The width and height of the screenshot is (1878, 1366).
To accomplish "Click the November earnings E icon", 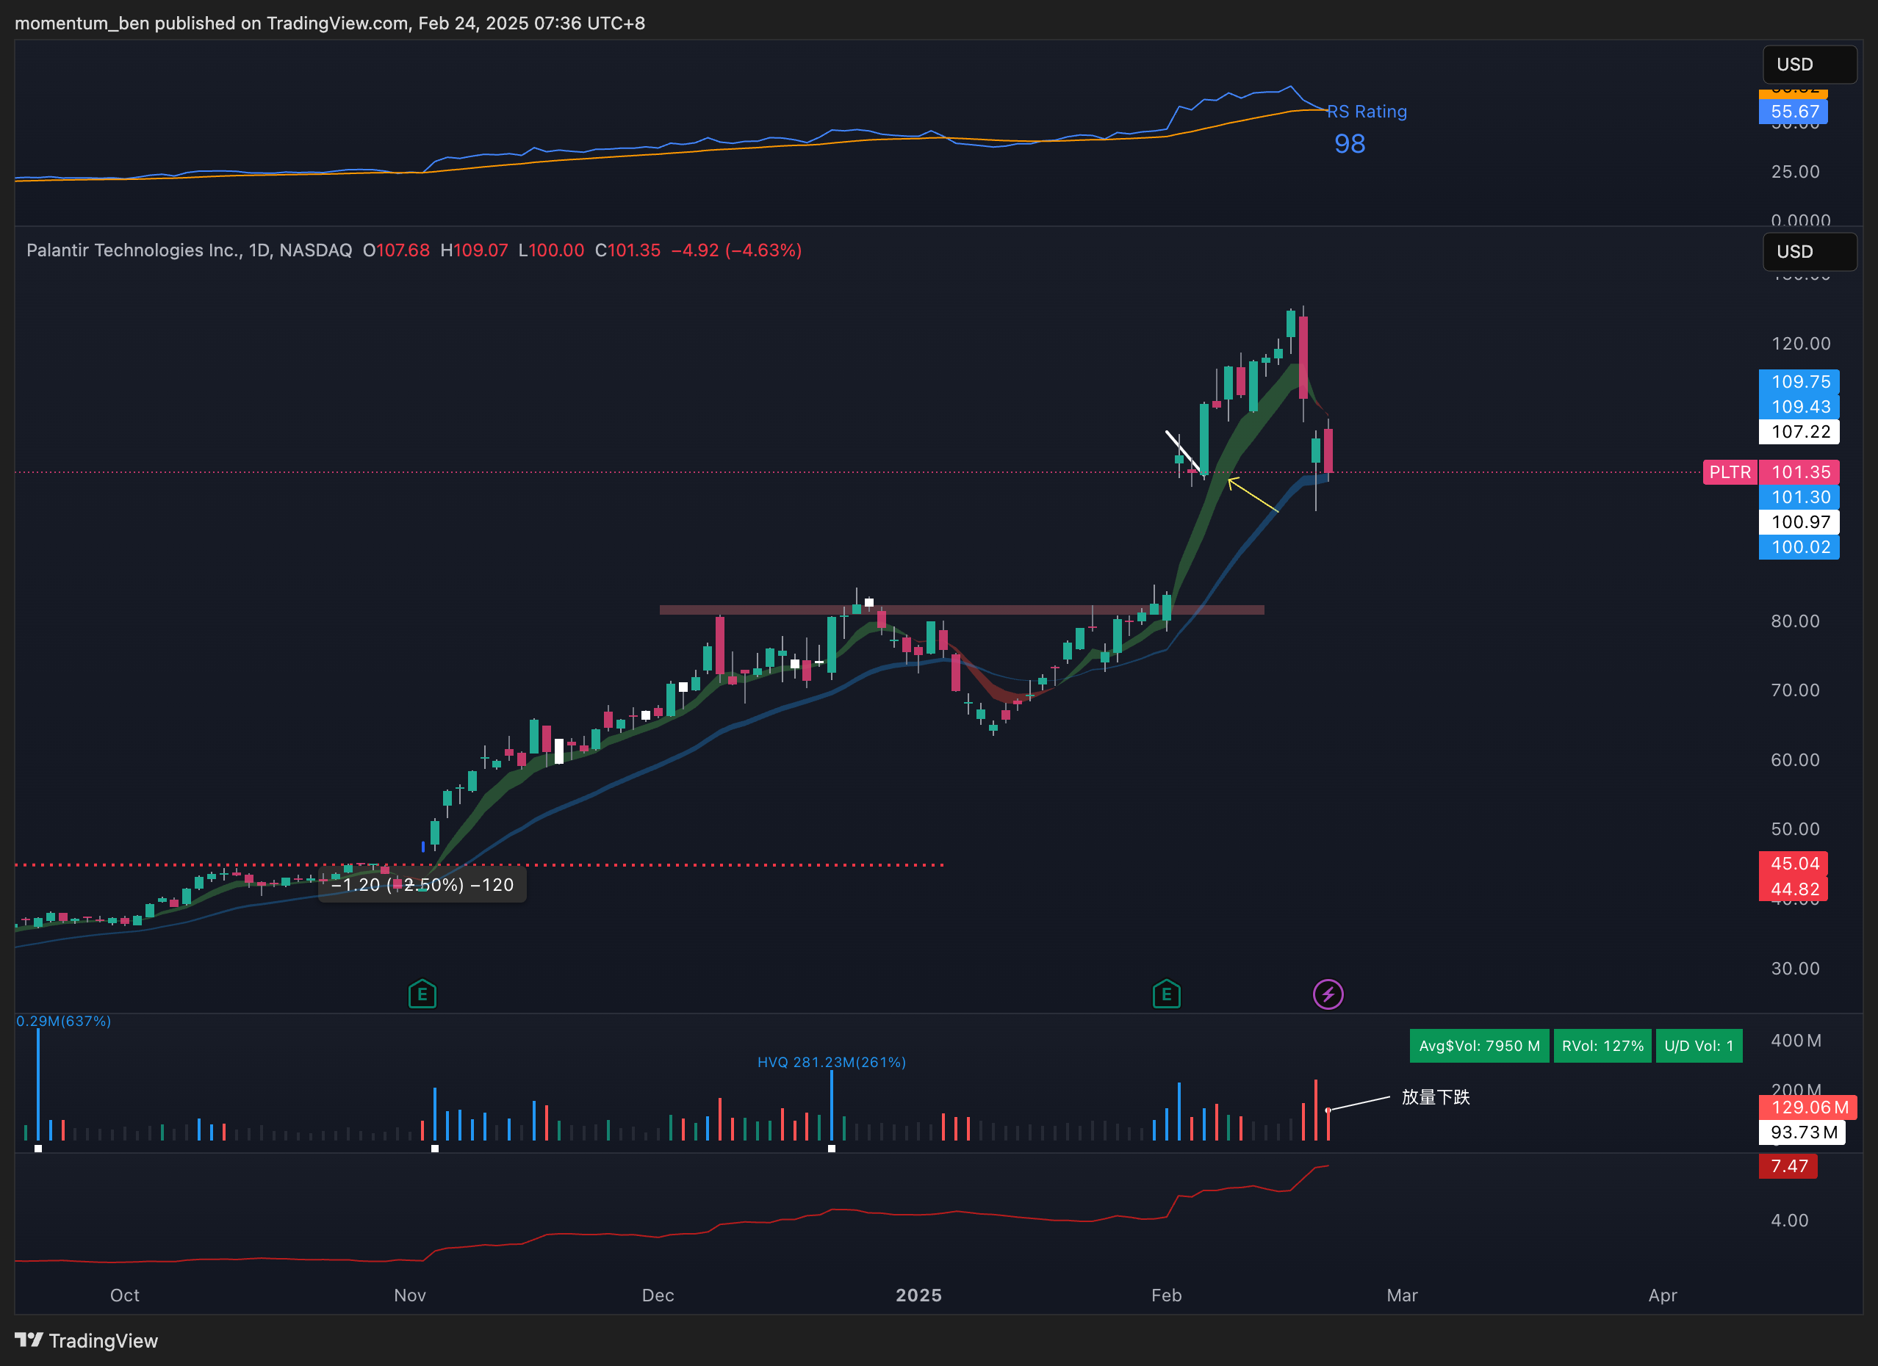I will (422, 994).
